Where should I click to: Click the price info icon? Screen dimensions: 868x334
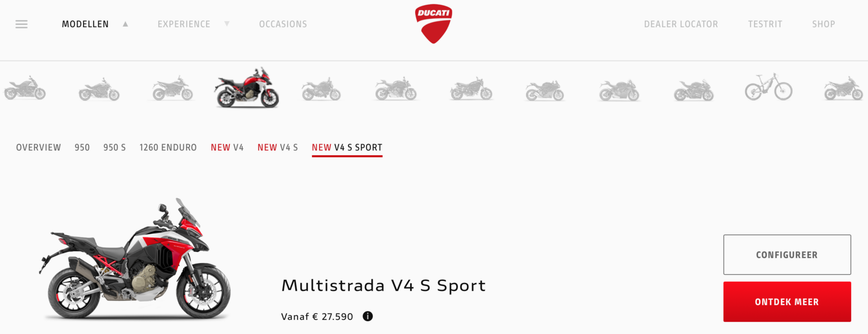coord(368,316)
